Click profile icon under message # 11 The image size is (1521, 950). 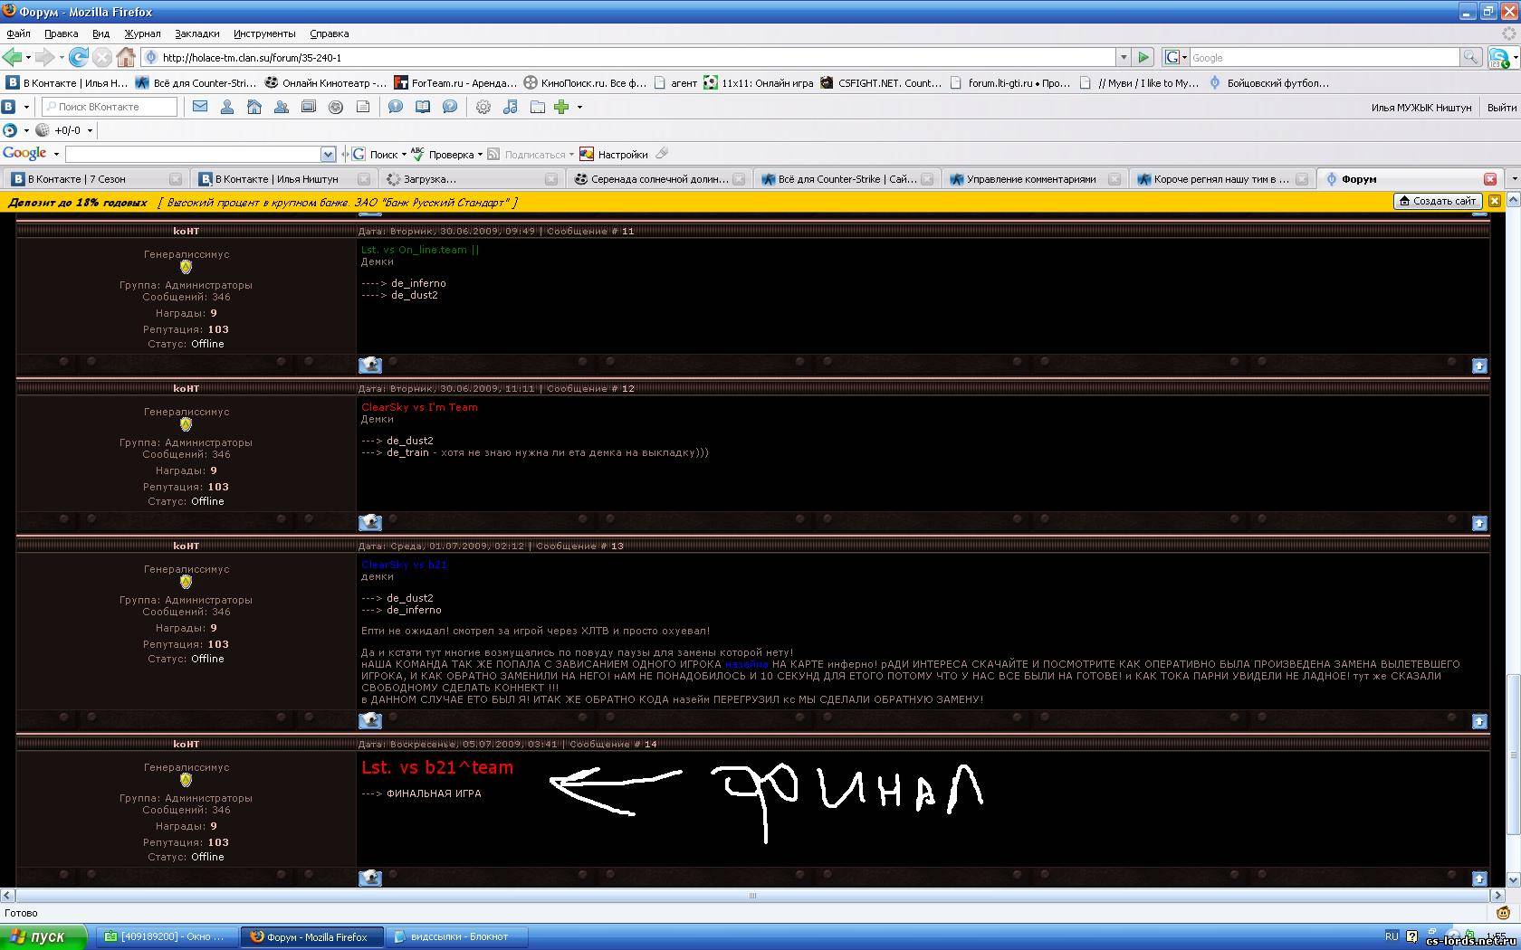370,365
